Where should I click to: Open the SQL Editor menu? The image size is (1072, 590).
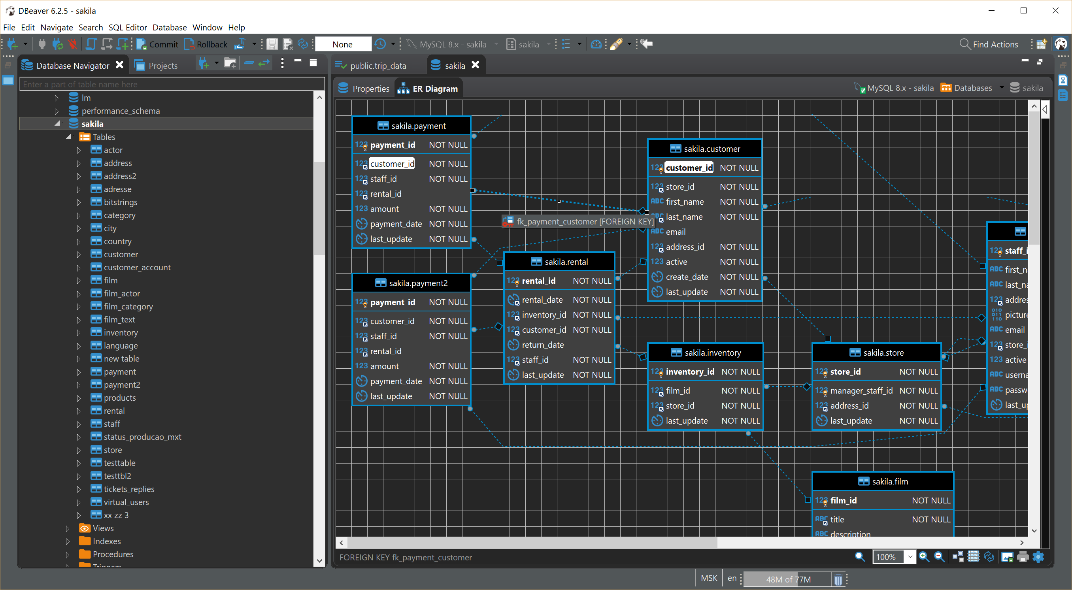(127, 27)
